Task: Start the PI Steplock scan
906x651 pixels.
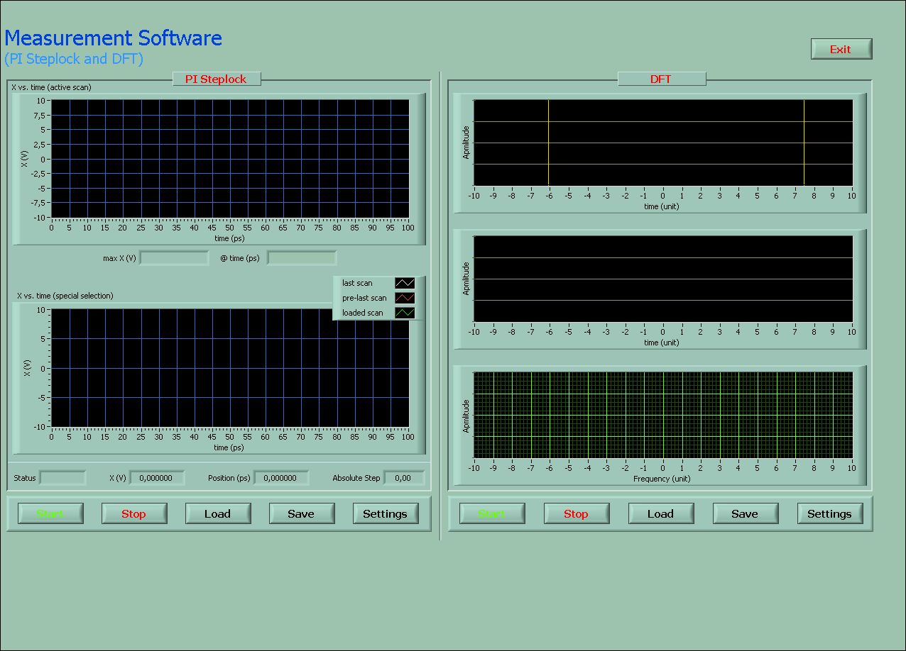Action: click(50, 513)
